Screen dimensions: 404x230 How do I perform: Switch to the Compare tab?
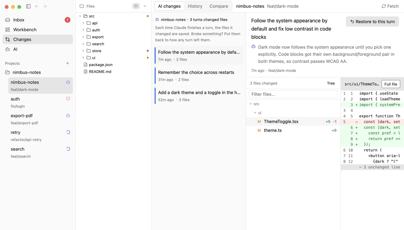click(x=219, y=6)
